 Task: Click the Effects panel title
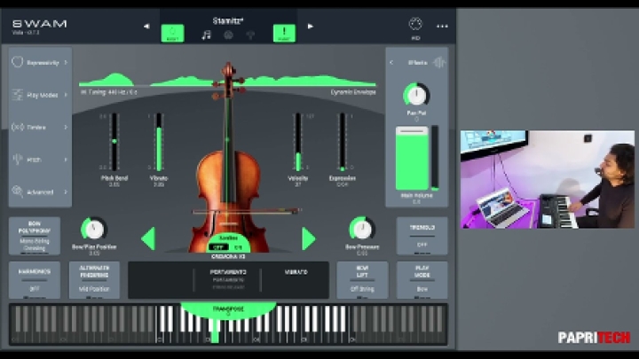click(417, 62)
